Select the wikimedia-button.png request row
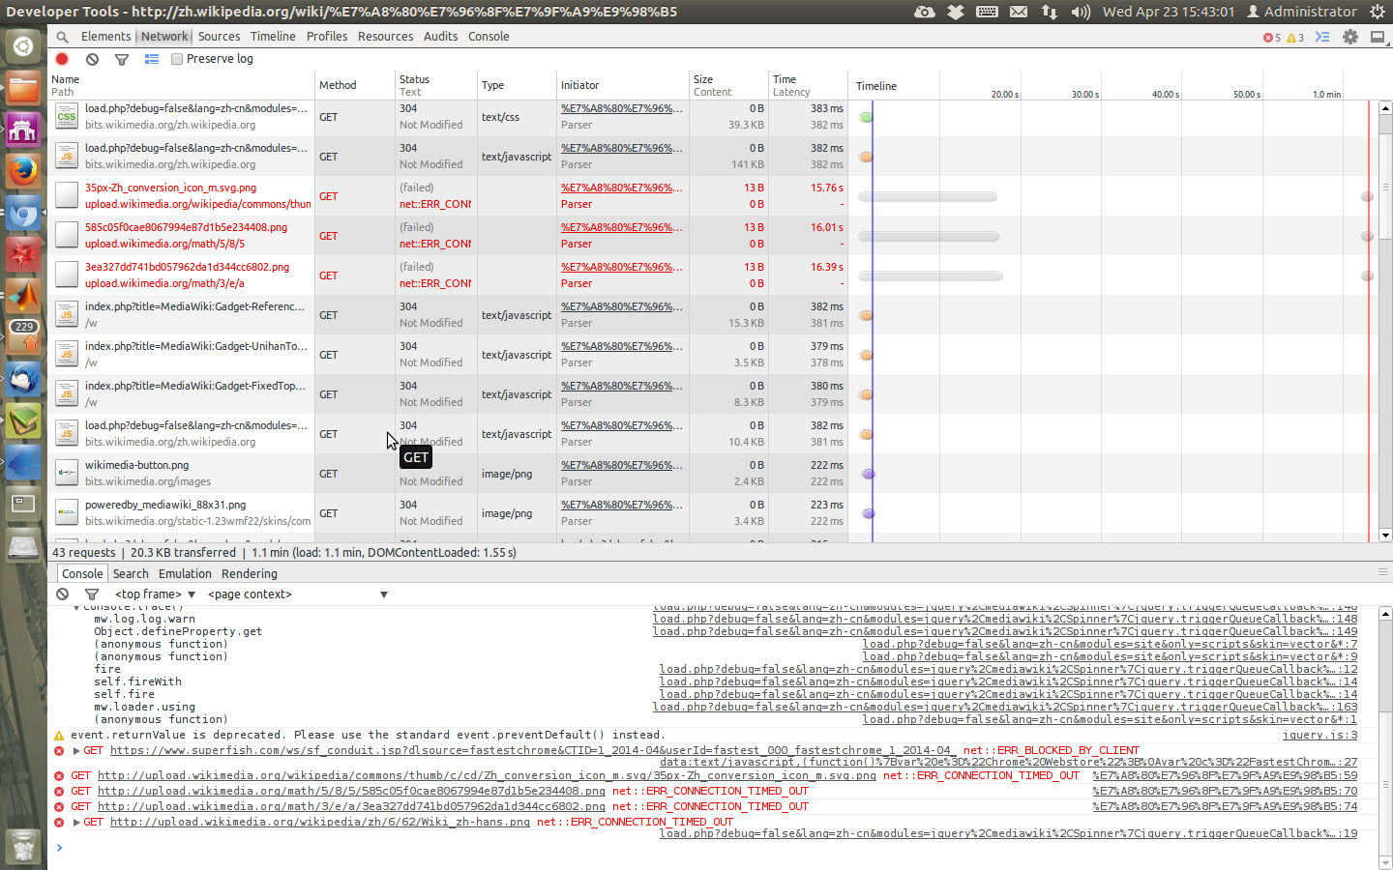This screenshot has width=1393, height=870. pyautogui.click(x=711, y=474)
